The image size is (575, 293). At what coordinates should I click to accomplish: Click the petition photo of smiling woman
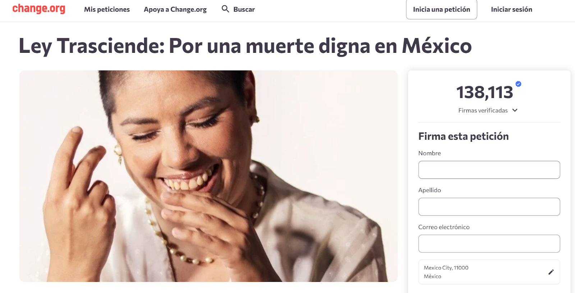(x=208, y=176)
